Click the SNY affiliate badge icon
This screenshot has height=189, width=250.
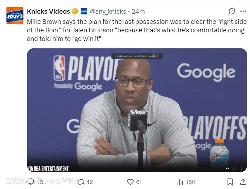click(84, 12)
